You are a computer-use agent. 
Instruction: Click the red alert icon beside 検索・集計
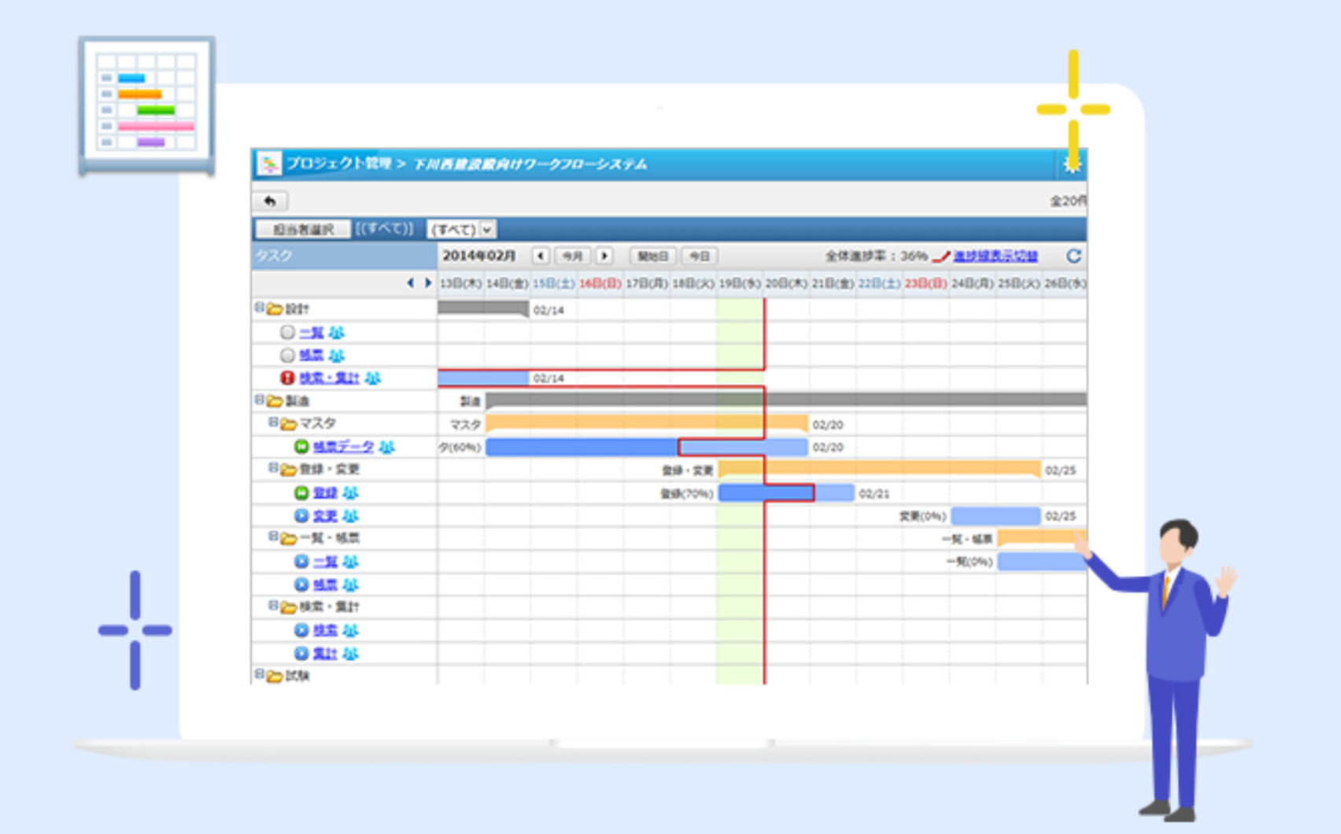[x=288, y=378]
